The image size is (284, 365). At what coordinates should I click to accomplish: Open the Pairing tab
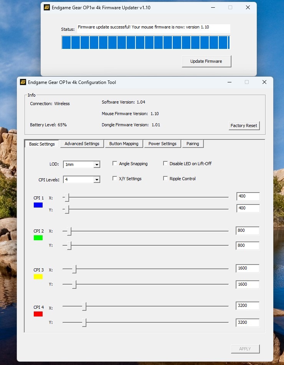tap(193, 144)
